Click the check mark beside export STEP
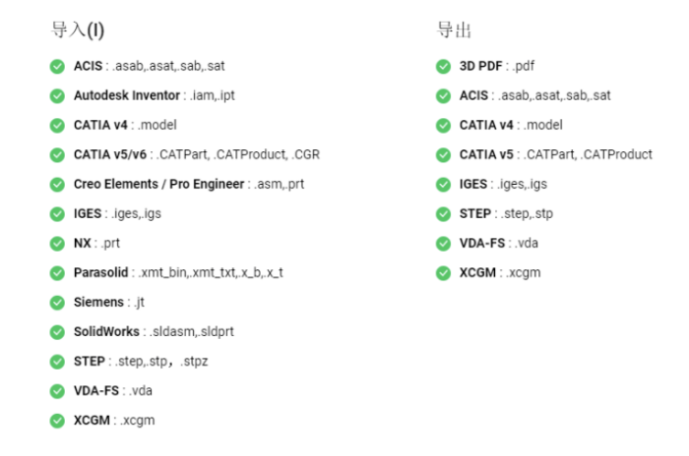Image resolution: width=689 pixels, height=456 pixels. click(443, 214)
